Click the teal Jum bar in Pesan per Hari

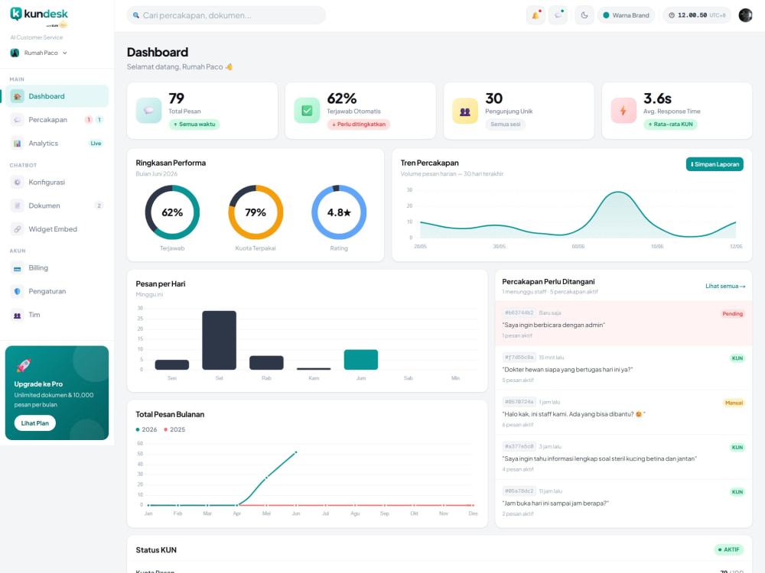(361, 360)
